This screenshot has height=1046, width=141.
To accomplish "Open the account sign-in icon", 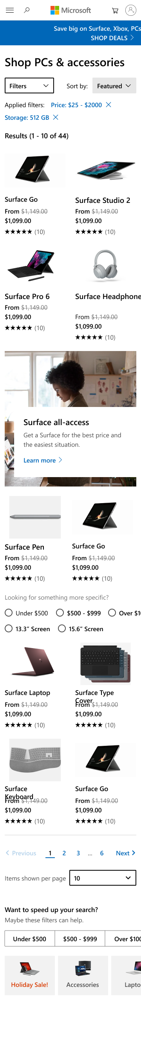I will (x=131, y=10).
